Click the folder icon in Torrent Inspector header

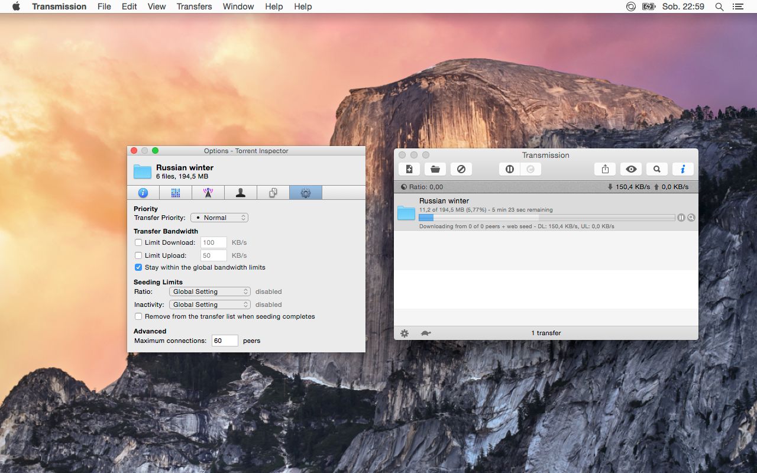tap(143, 171)
